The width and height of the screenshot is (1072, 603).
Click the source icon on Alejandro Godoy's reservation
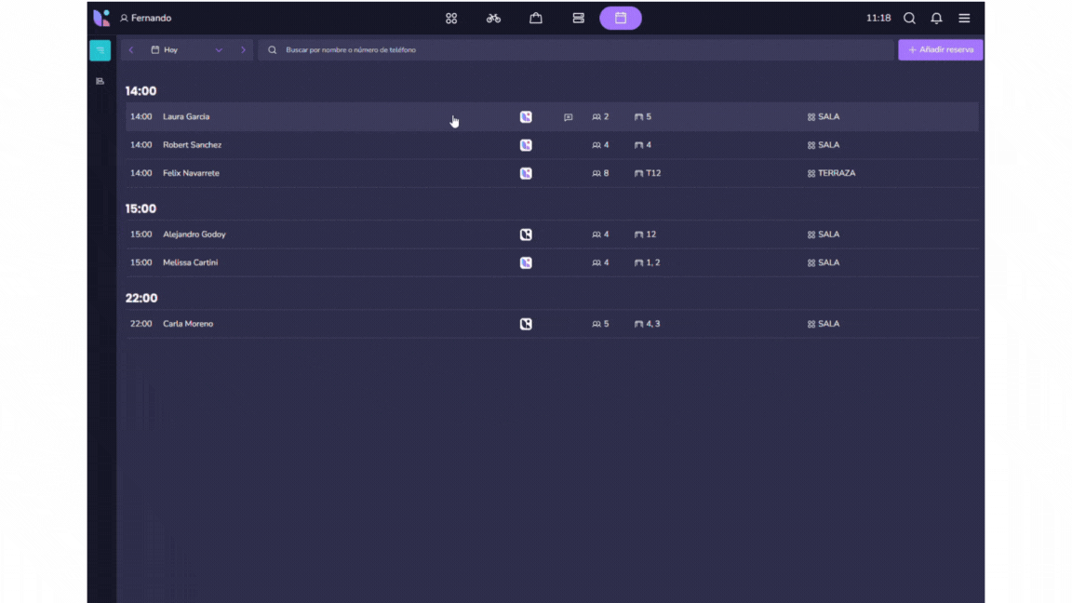tap(526, 234)
